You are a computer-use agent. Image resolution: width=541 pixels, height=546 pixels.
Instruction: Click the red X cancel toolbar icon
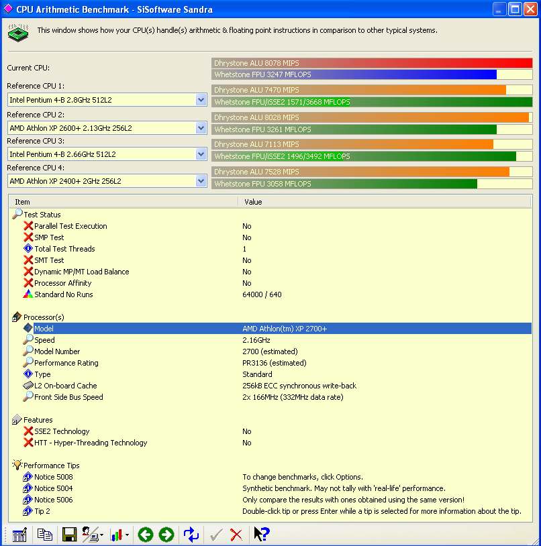click(x=236, y=535)
